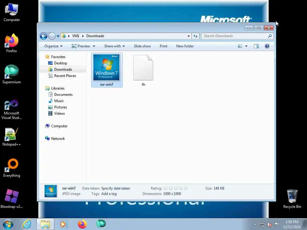
Task: Expand the address bar history dropdown
Action: (189, 36)
